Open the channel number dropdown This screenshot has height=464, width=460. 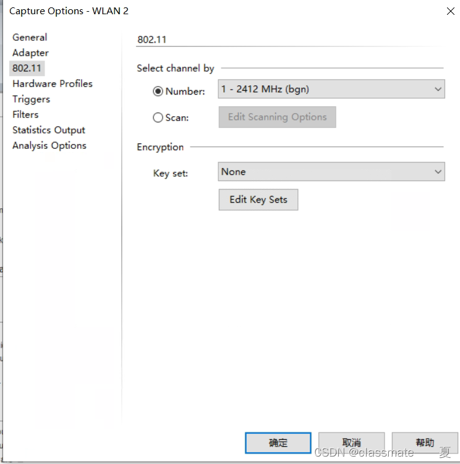click(x=331, y=89)
